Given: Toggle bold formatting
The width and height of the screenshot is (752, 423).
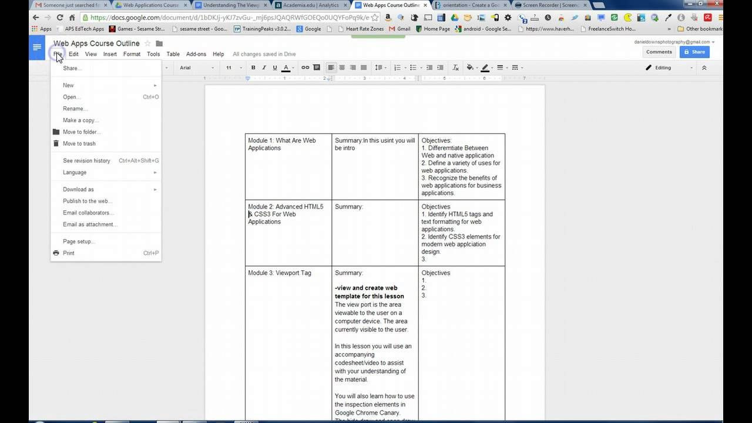Looking at the screenshot, I should click(x=253, y=68).
